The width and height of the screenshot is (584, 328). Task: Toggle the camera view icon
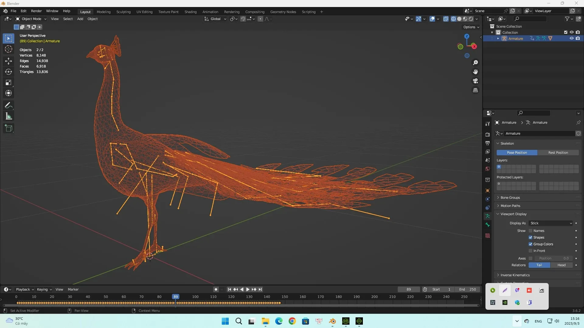(x=475, y=81)
